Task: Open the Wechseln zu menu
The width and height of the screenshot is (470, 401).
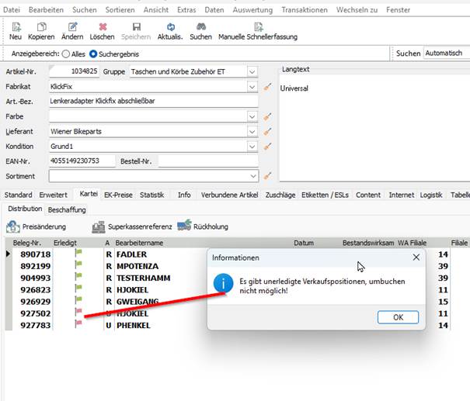Action: click(357, 10)
